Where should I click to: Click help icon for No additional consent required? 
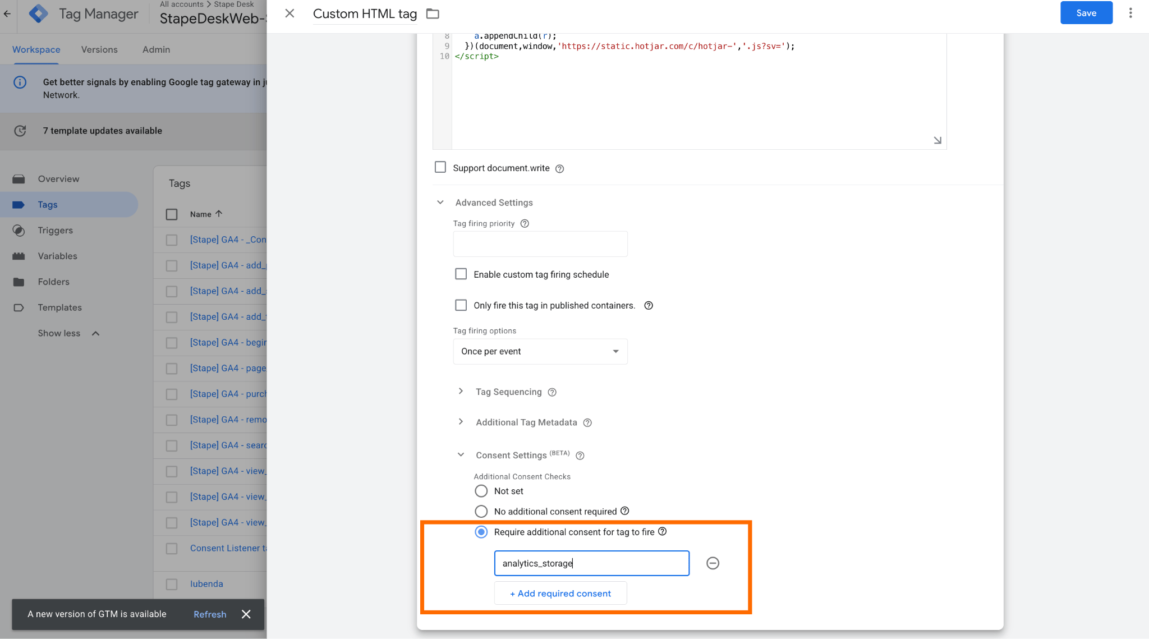[624, 511]
